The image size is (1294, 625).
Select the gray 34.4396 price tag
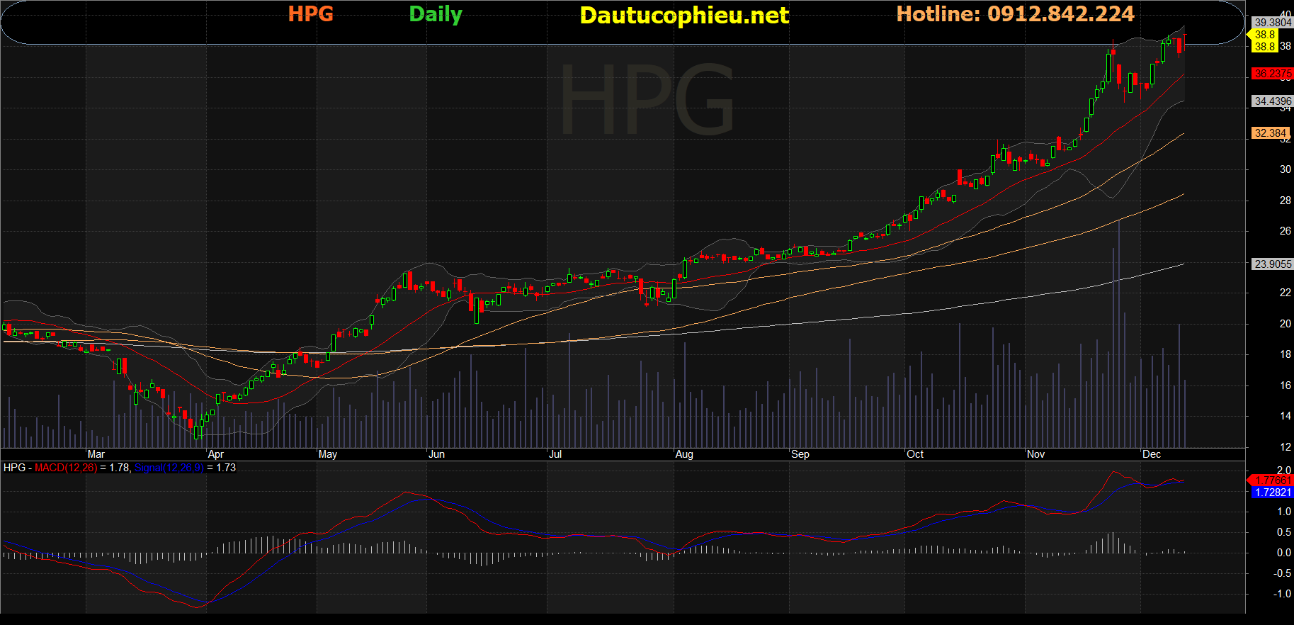1273,101
